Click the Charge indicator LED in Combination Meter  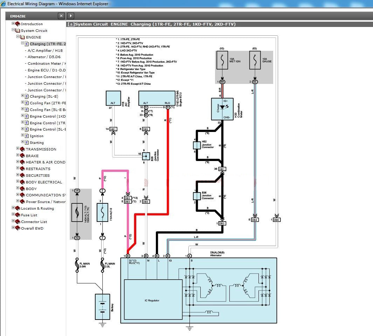222,107
